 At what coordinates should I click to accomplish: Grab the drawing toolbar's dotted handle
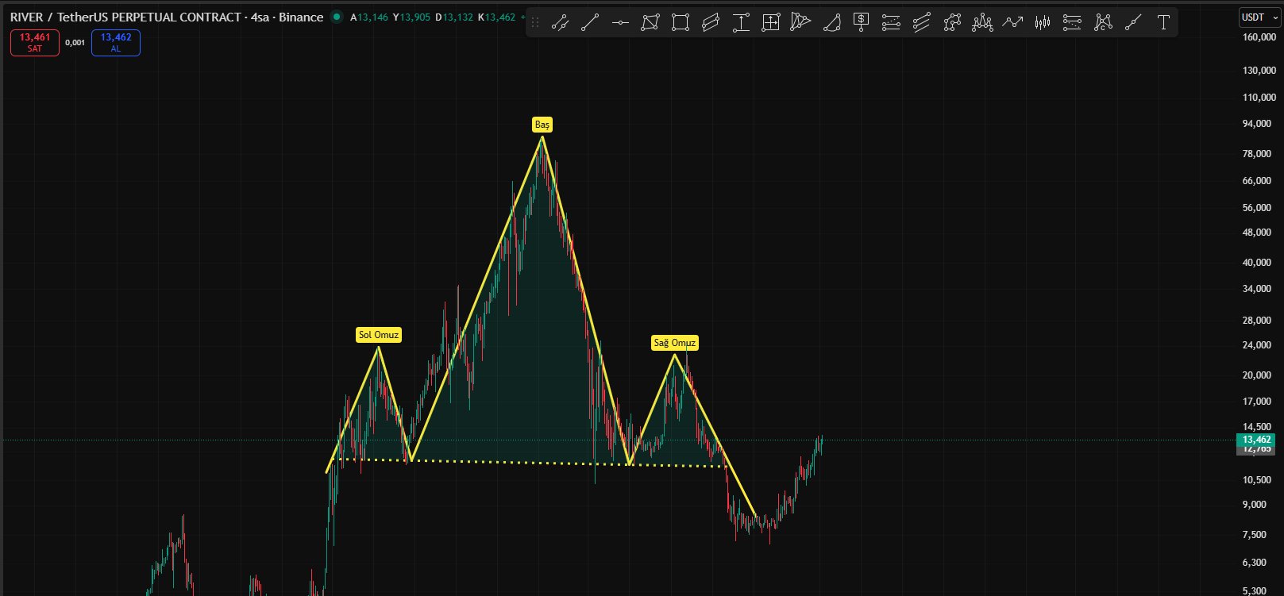[x=535, y=23]
